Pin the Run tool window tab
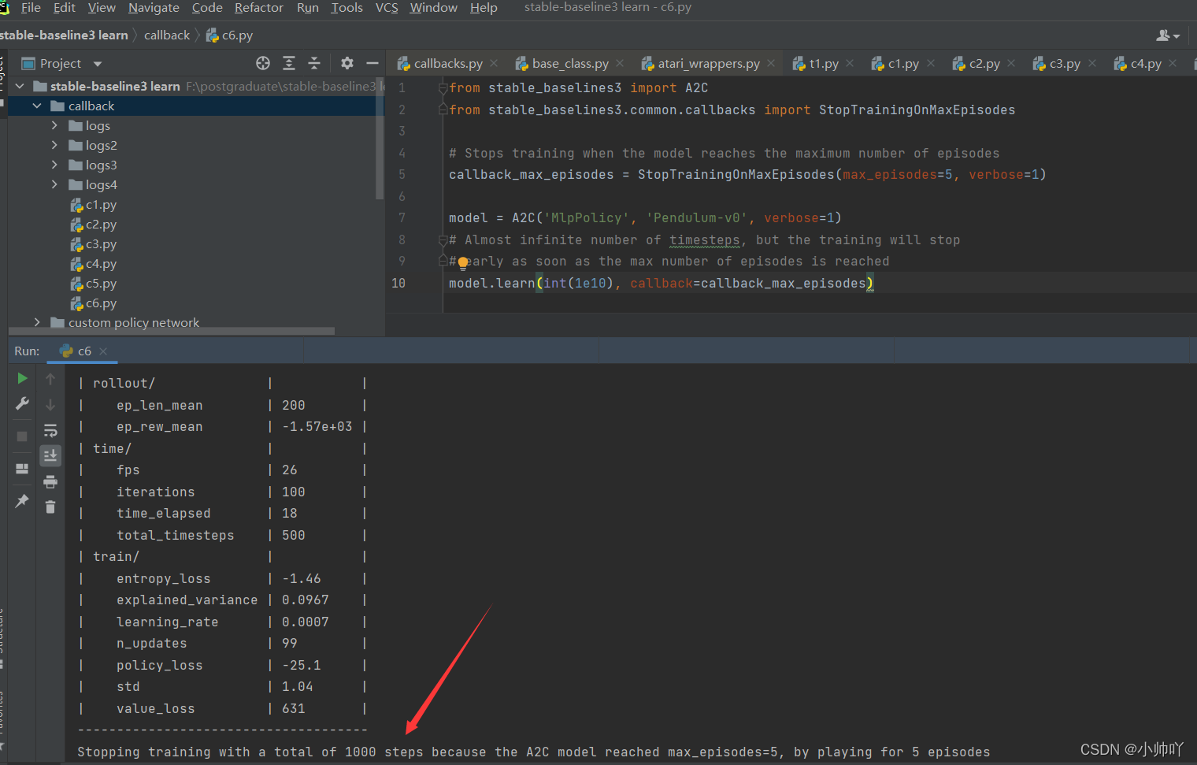Image resolution: width=1197 pixels, height=765 pixels. [x=21, y=501]
